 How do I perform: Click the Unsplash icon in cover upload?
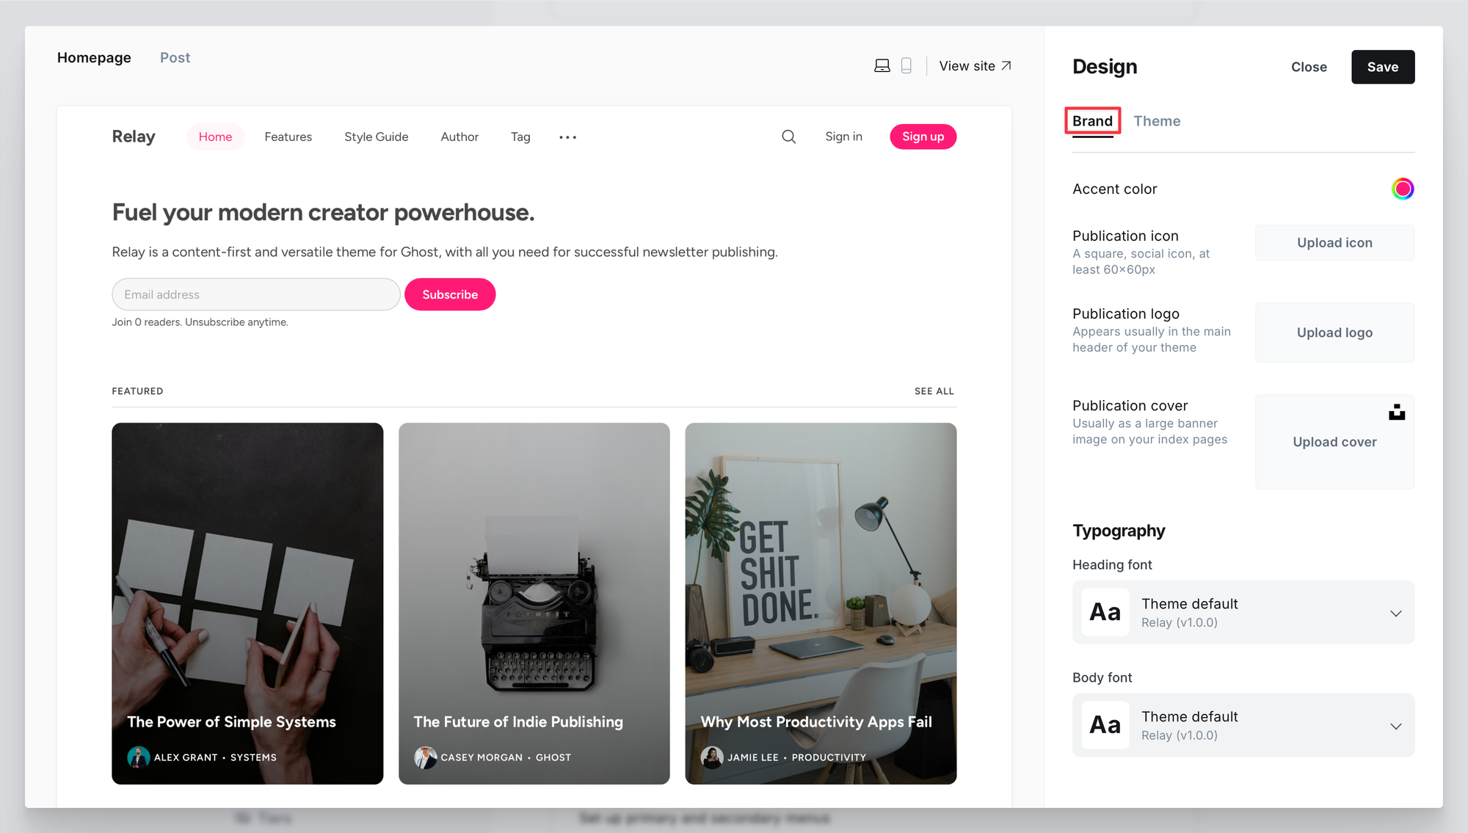1397,412
